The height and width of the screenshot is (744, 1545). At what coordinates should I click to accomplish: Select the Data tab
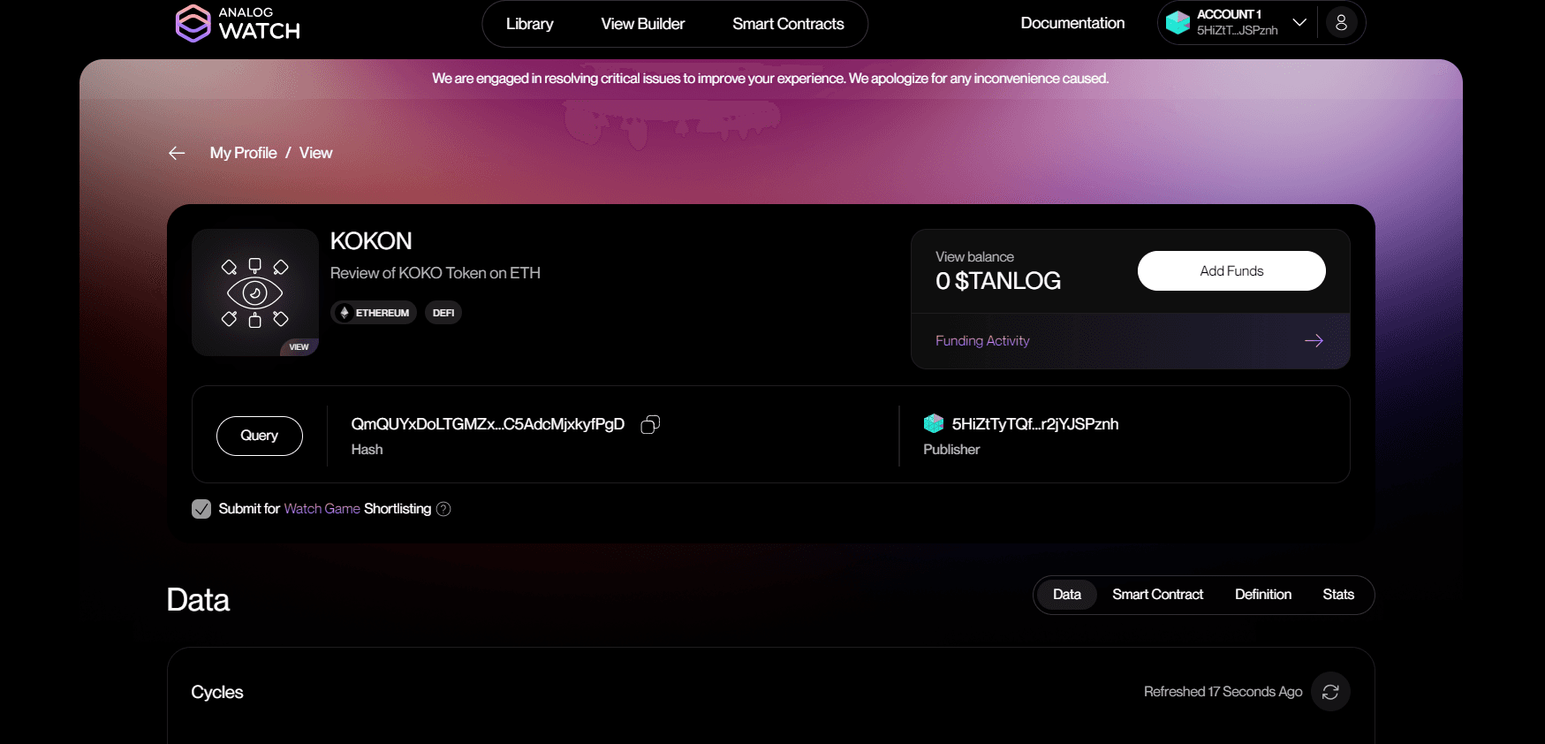coord(1067,595)
